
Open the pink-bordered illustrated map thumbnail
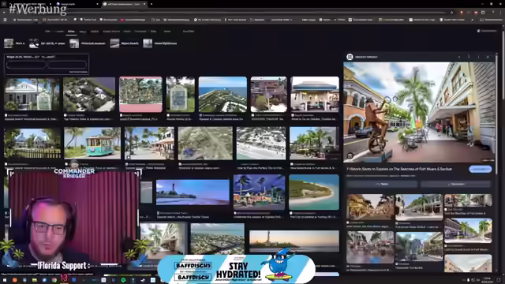click(140, 95)
